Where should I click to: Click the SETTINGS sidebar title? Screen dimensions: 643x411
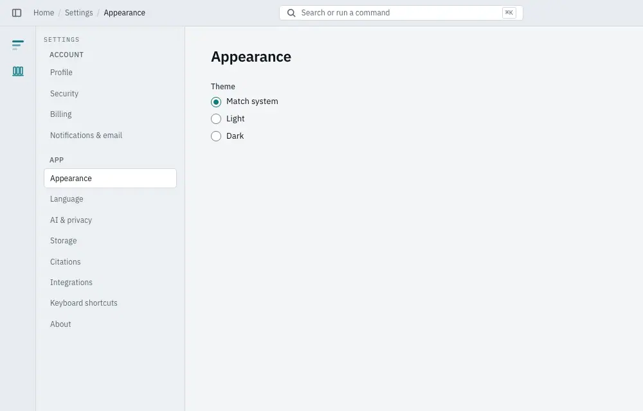point(62,40)
